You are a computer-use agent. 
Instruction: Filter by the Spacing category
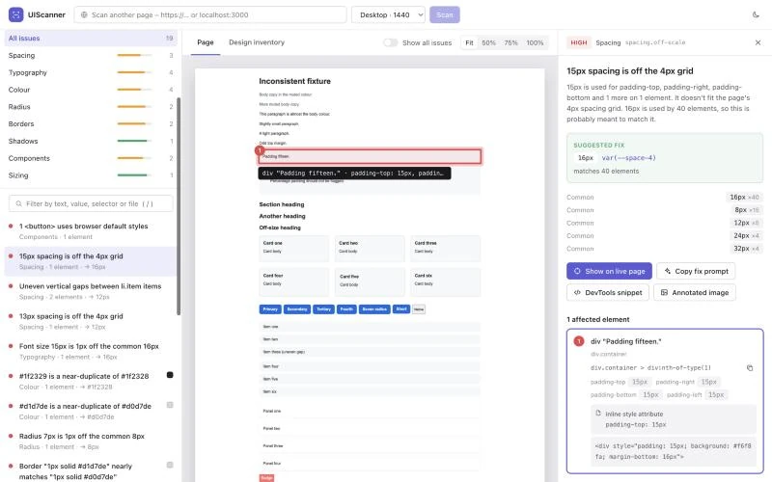pos(91,55)
